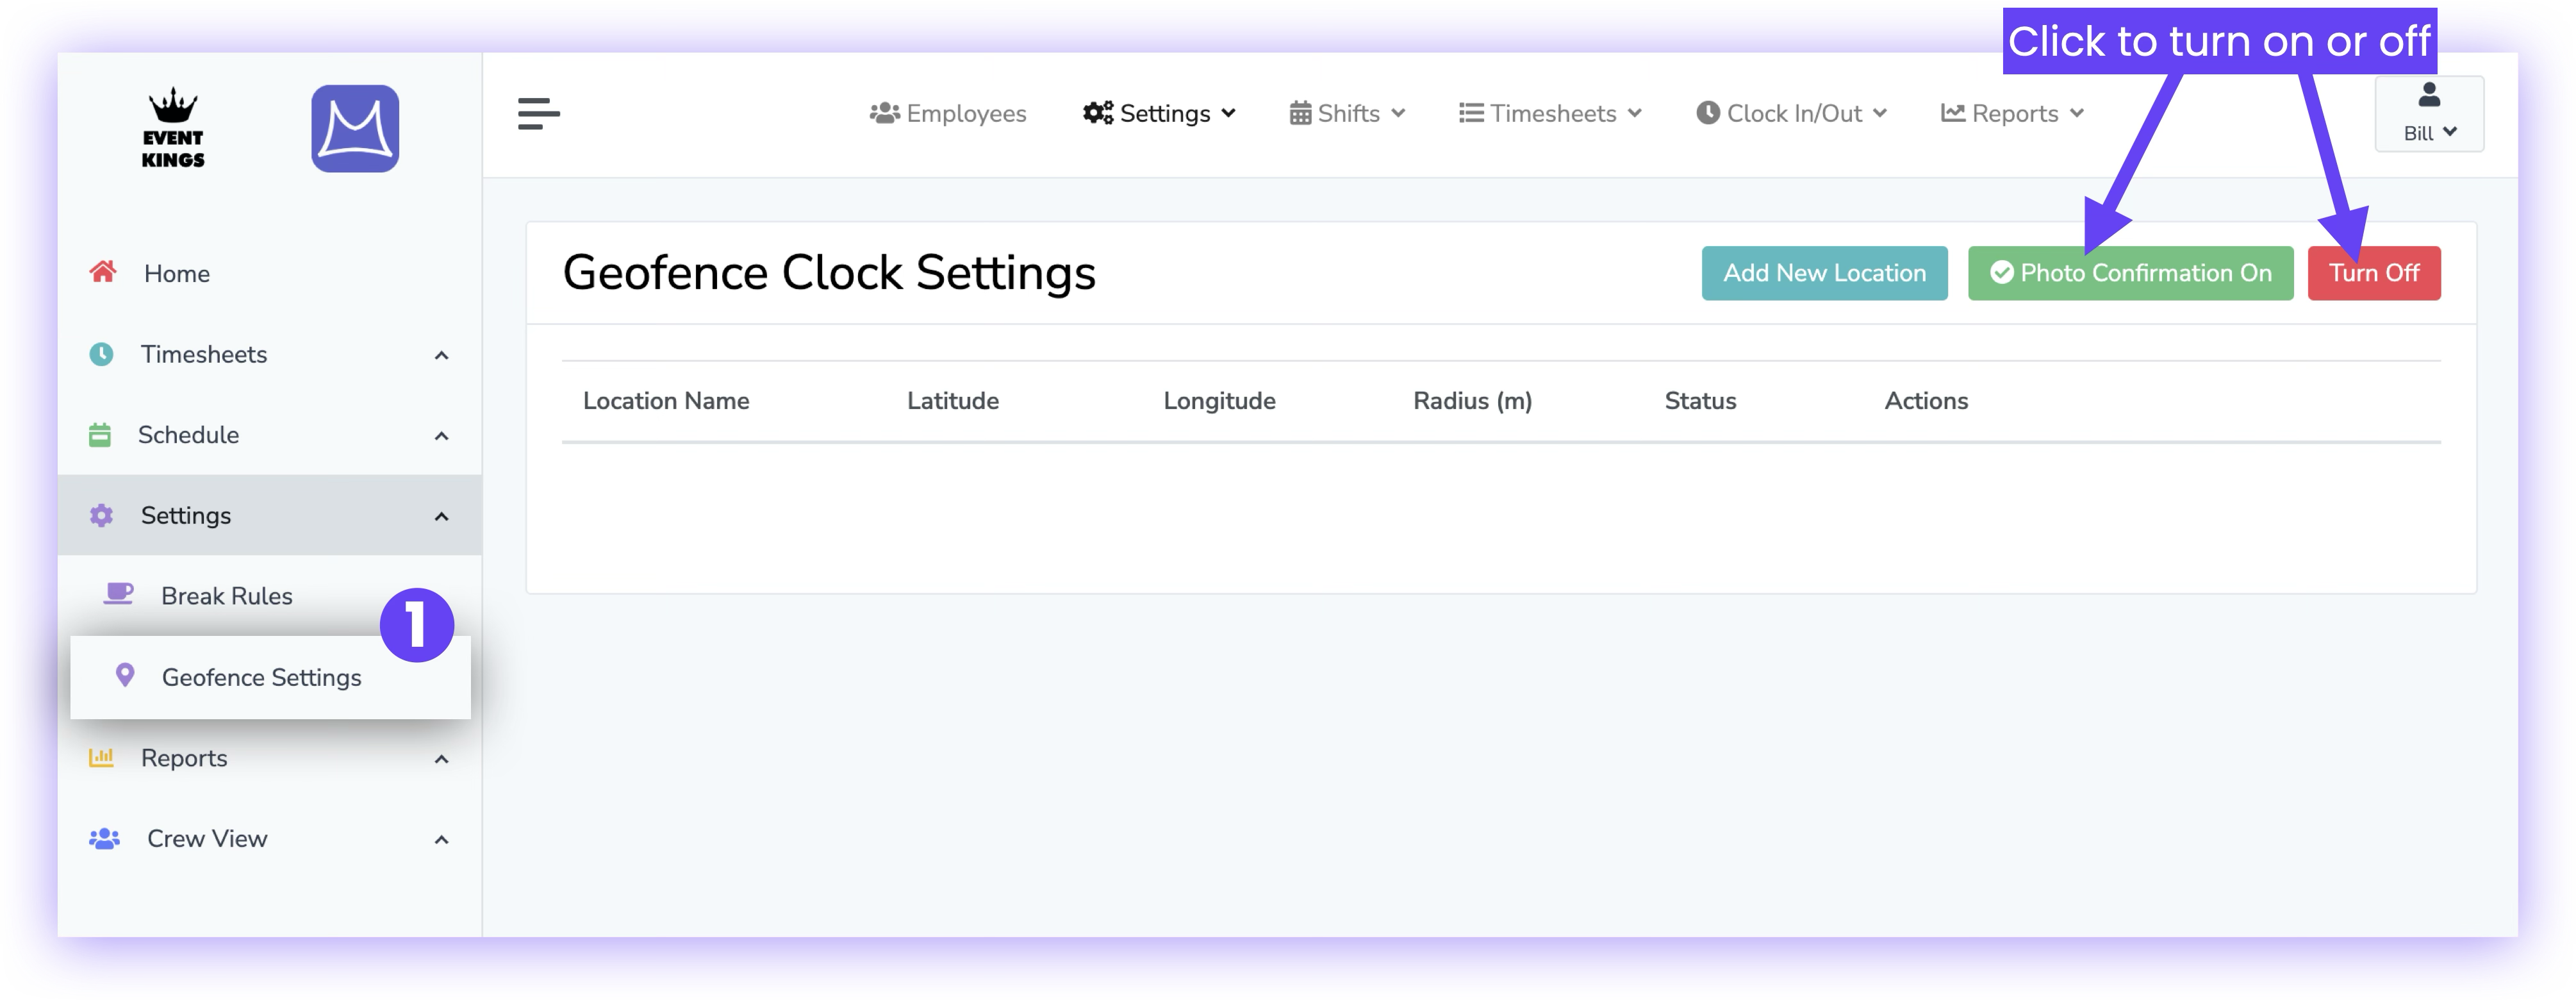Toggle Photo Confirmation On button
The height and width of the screenshot is (1000, 2576).
tap(2130, 273)
